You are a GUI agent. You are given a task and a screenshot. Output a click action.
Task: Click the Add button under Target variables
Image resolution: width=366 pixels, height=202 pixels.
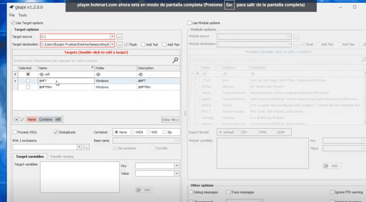click(144, 190)
